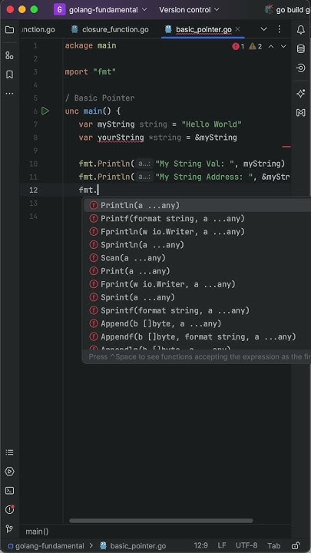Screen dimensions: 311x553
Task: Click the horizontal editor scrollbar
Action: pyautogui.click(x=161, y=521)
